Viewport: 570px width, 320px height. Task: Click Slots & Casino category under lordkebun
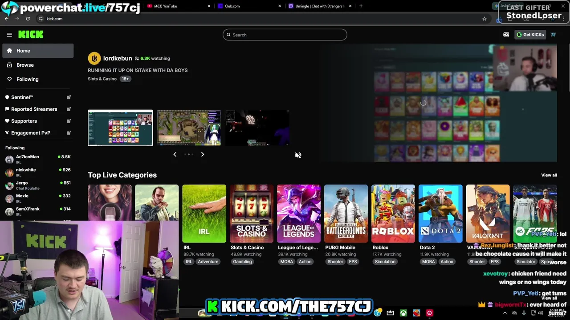click(102, 79)
